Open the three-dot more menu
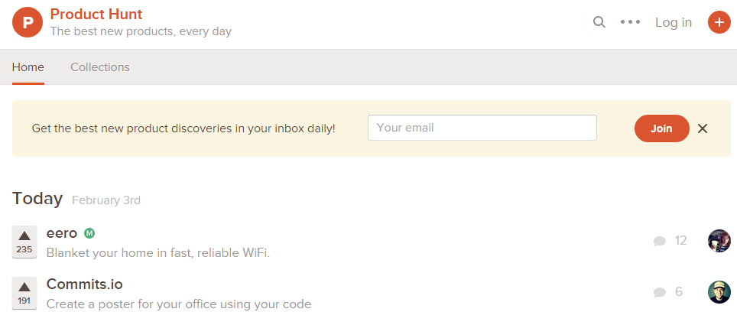The image size is (737, 325). [x=630, y=22]
